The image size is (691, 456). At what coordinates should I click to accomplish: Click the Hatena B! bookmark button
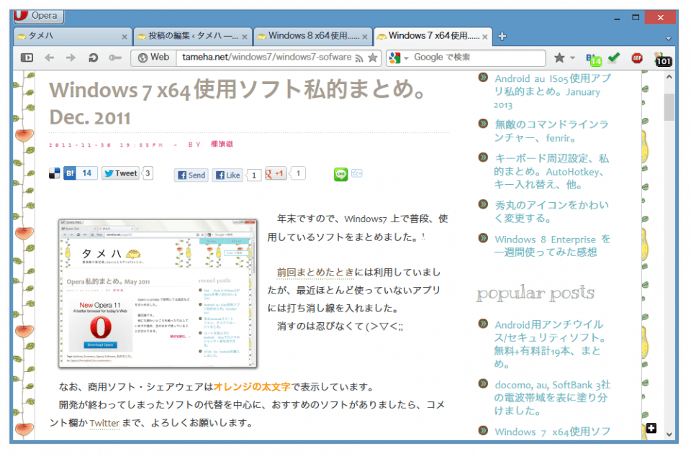click(70, 173)
